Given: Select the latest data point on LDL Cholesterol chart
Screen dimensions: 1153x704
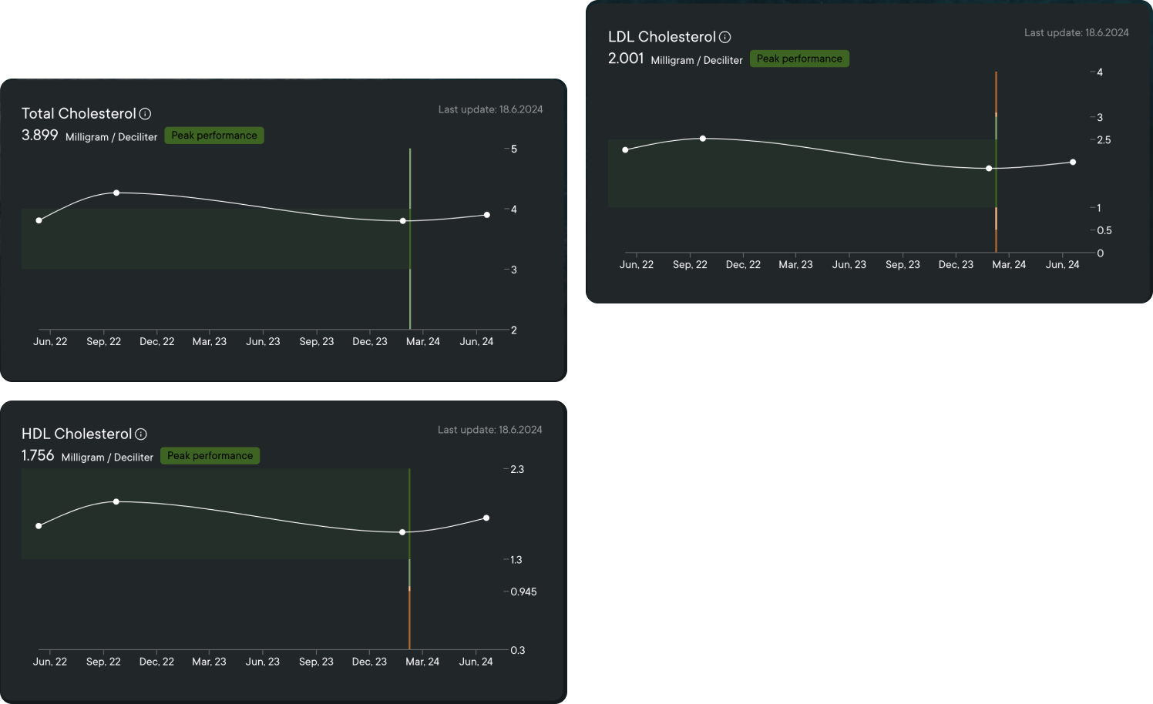Looking at the screenshot, I should (1073, 163).
